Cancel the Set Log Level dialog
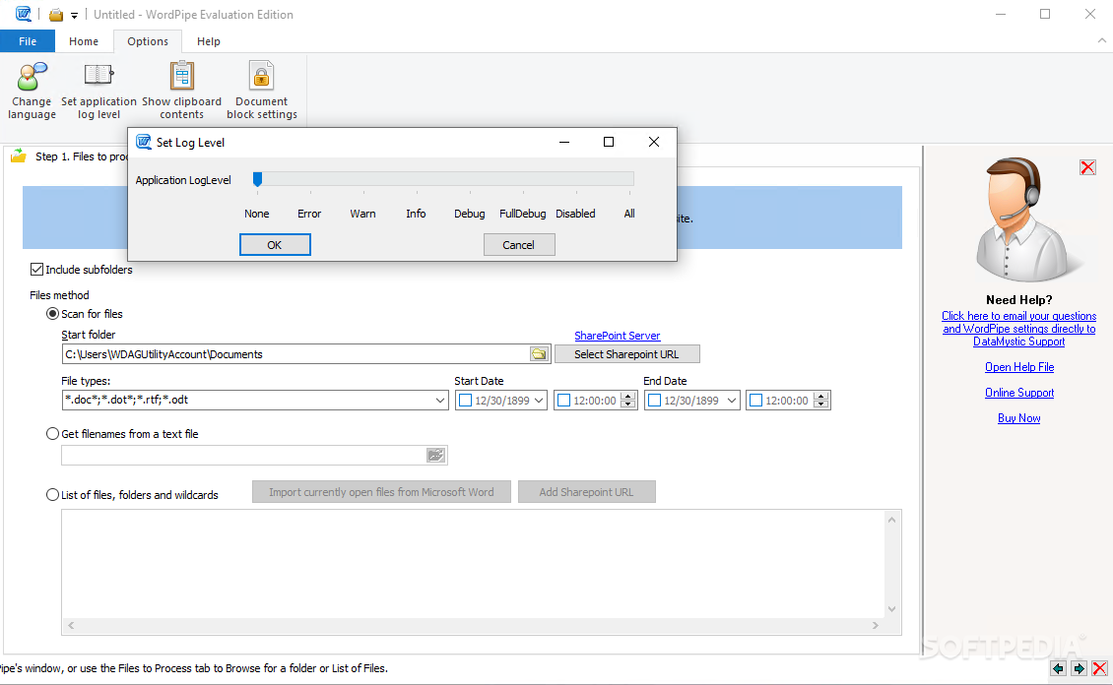Image resolution: width=1113 pixels, height=685 pixels. pyautogui.click(x=519, y=245)
